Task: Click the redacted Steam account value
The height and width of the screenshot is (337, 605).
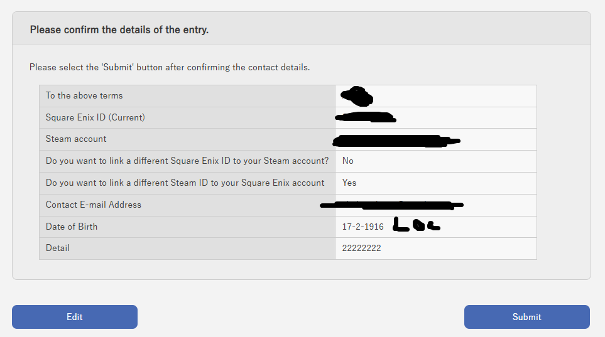Action: pos(396,140)
